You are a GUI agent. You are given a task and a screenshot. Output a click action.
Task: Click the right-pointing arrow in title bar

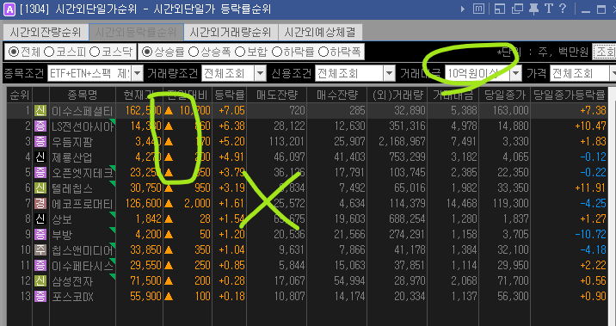click(x=463, y=9)
